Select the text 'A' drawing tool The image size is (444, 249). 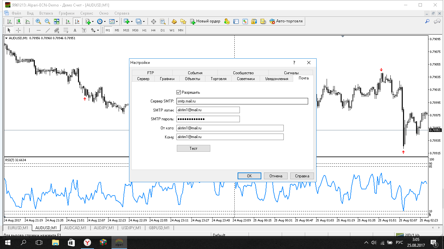point(75,30)
